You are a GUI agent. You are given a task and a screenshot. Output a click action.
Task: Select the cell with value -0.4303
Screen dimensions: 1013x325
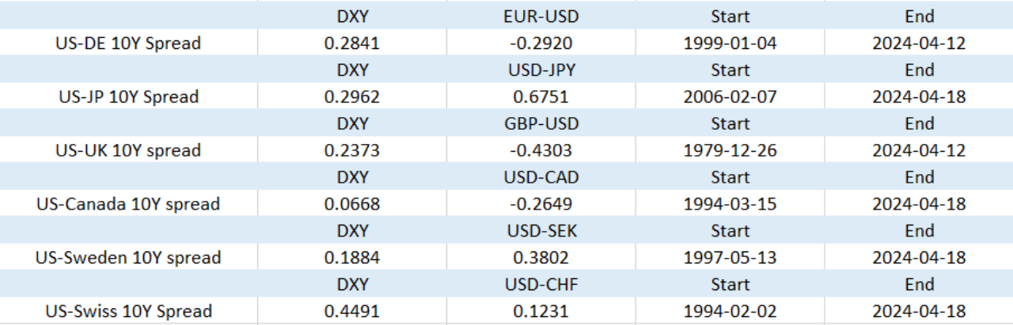(x=541, y=151)
